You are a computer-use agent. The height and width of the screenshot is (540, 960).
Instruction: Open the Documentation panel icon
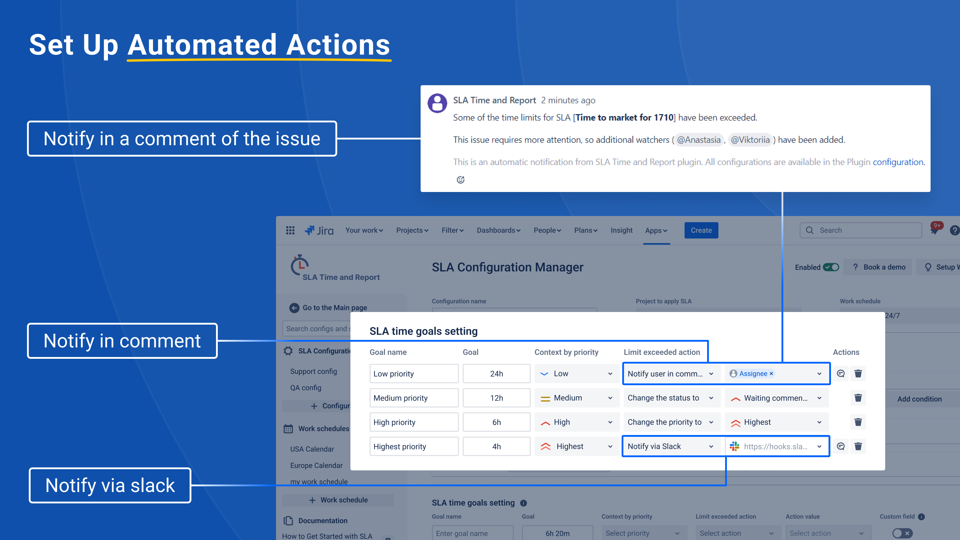click(288, 520)
